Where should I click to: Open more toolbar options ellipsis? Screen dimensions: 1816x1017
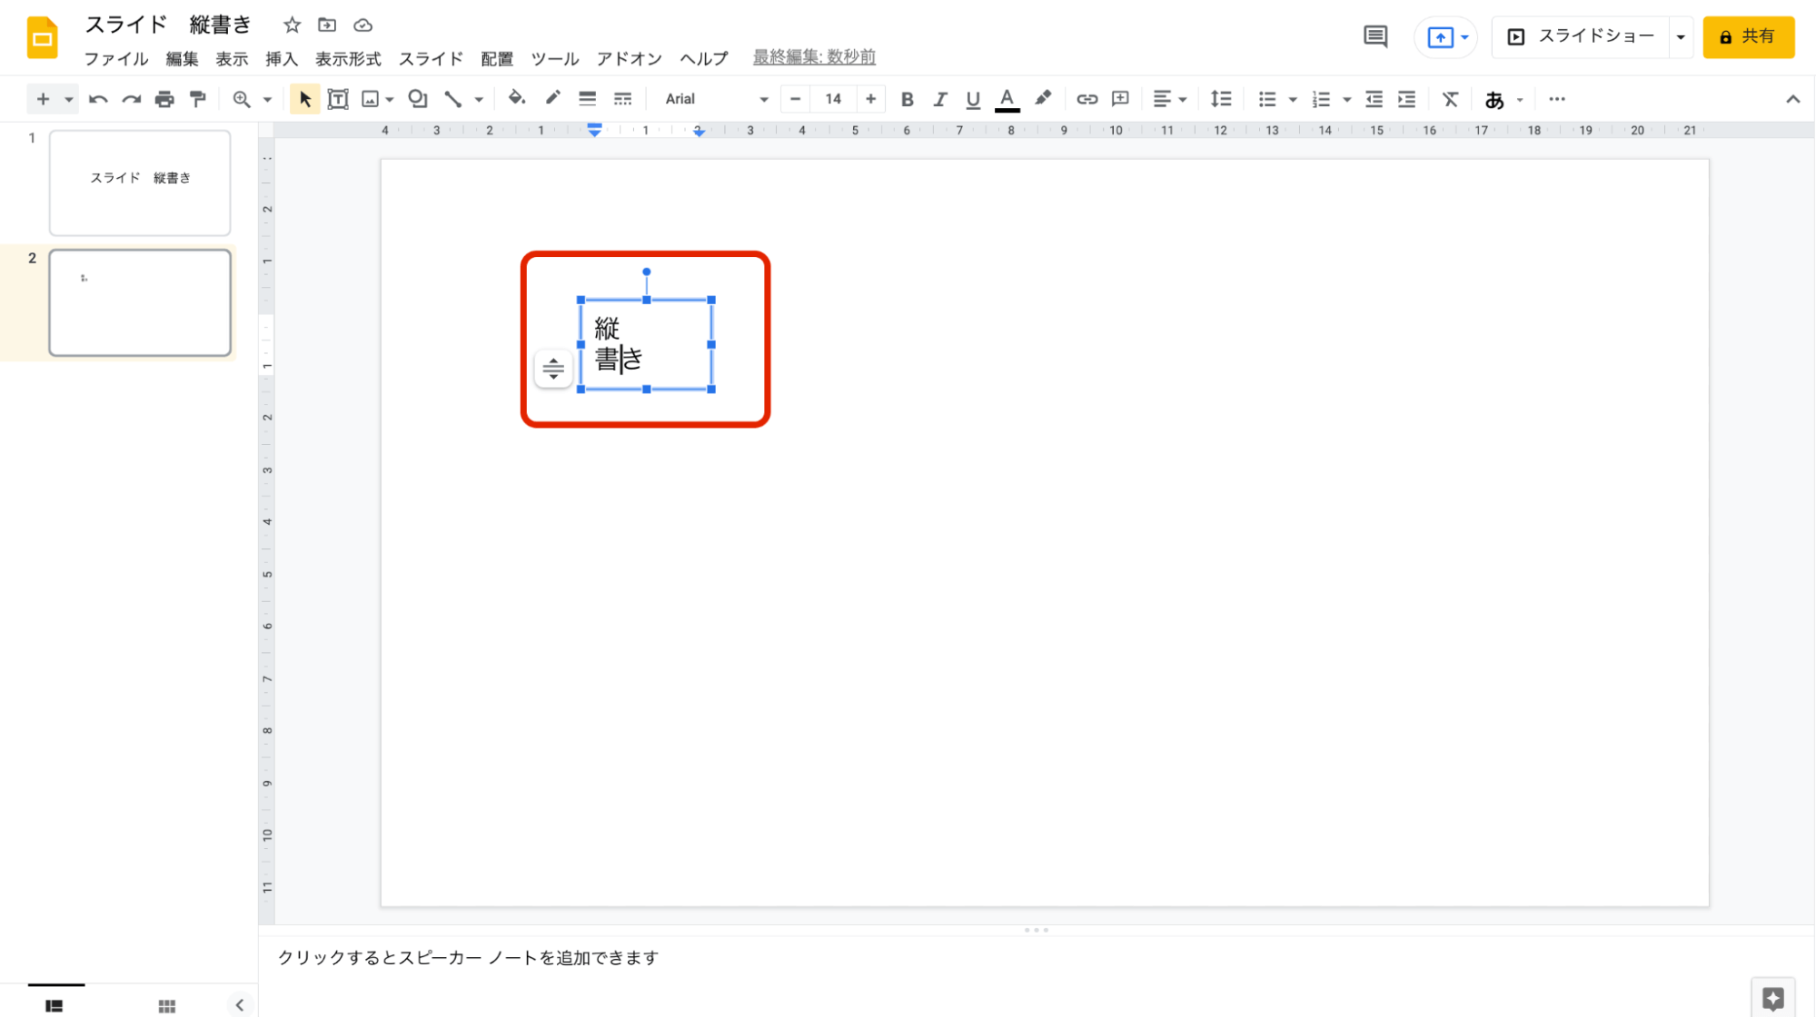[1557, 99]
